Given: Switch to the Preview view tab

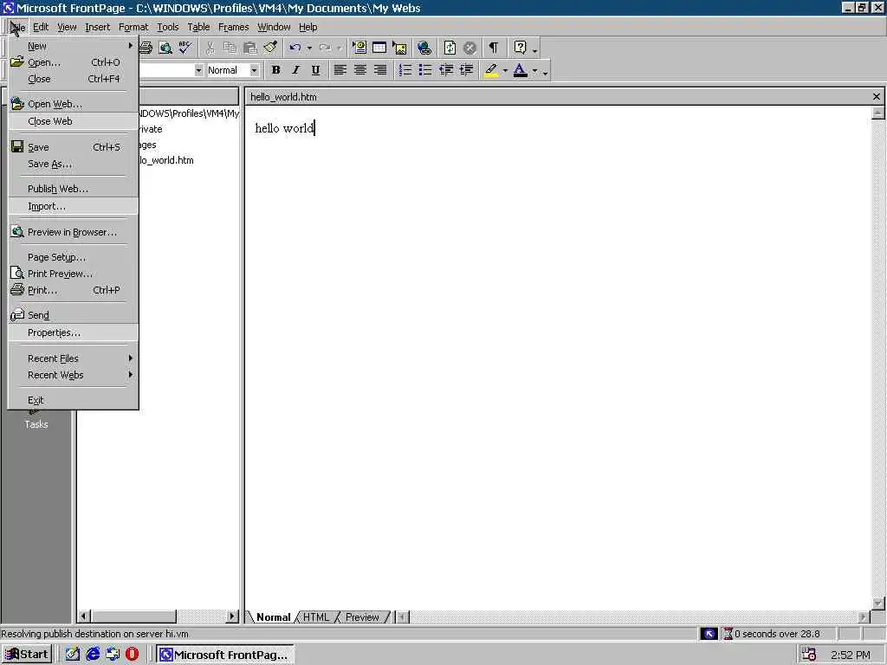Looking at the screenshot, I should click(362, 617).
